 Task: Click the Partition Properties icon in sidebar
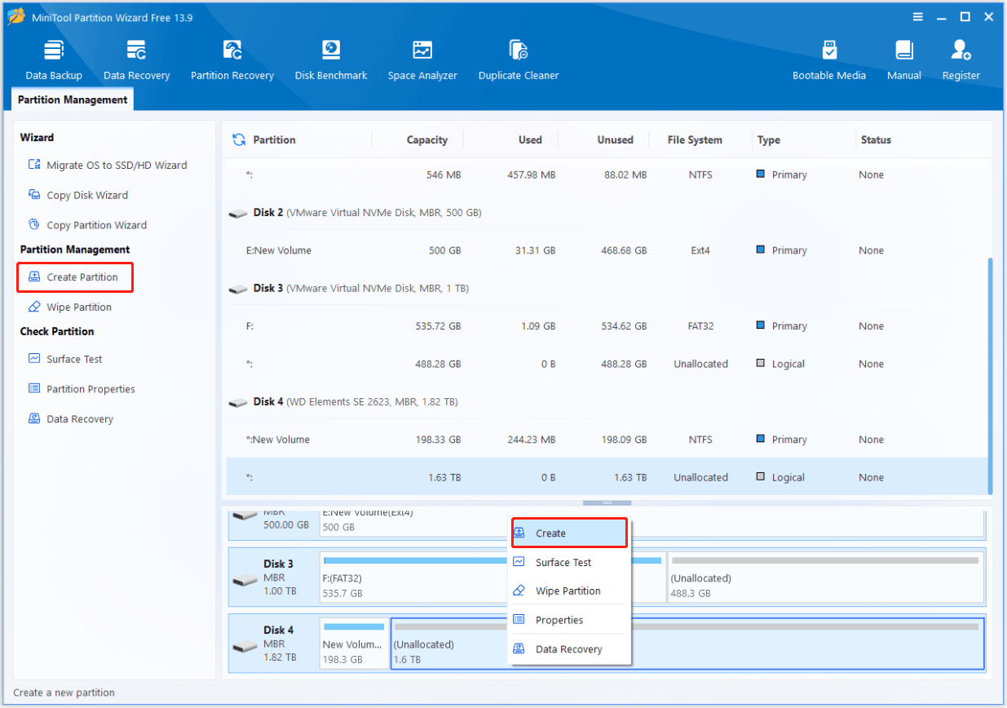point(34,389)
